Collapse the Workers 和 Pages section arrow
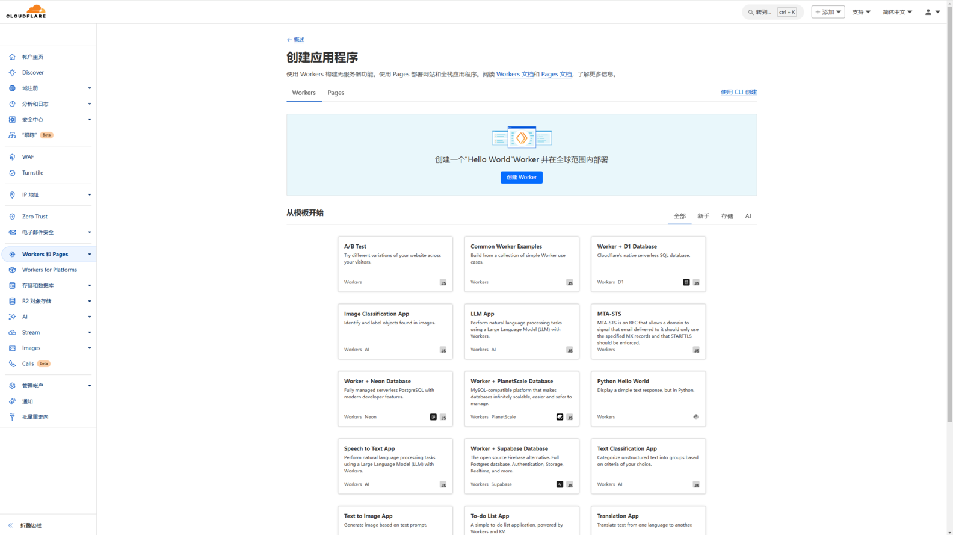The height and width of the screenshot is (535, 953). click(x=90, y=255)
